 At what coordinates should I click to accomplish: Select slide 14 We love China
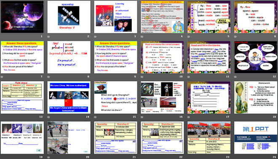[x=69, y=98]
